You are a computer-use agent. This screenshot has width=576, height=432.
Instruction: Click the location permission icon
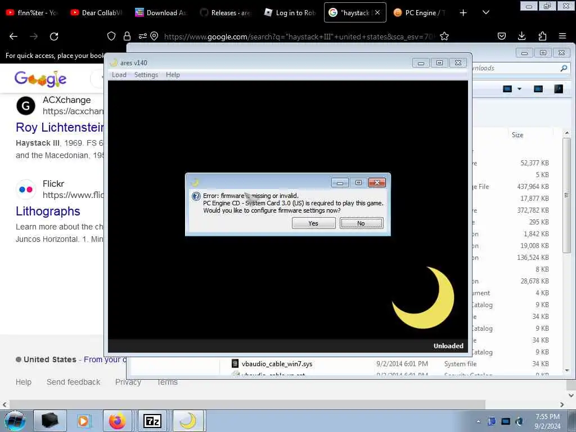click(154, 36)
